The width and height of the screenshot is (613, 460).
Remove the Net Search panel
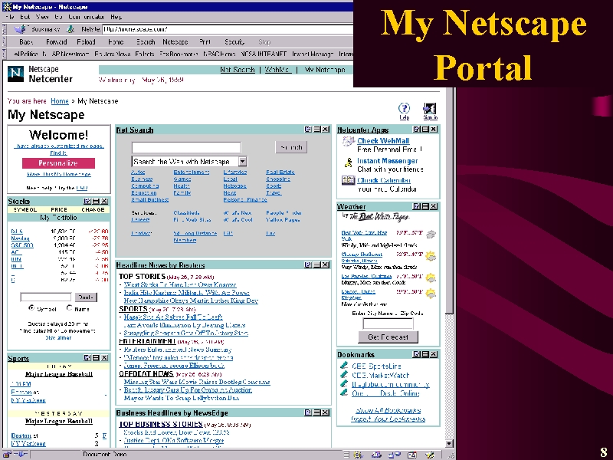pyautogui.click(x=325, y=129)
